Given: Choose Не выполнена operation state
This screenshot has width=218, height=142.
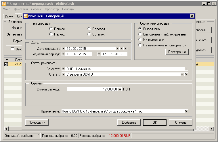Looking at the screenshot, I should click(x=140, y=40).
